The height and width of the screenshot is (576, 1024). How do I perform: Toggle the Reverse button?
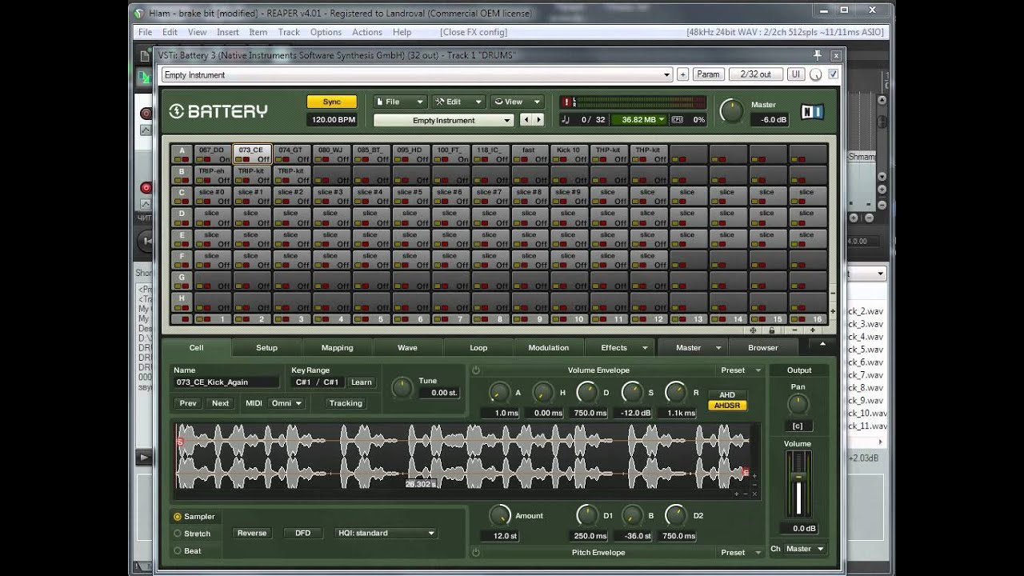point(251,533)
